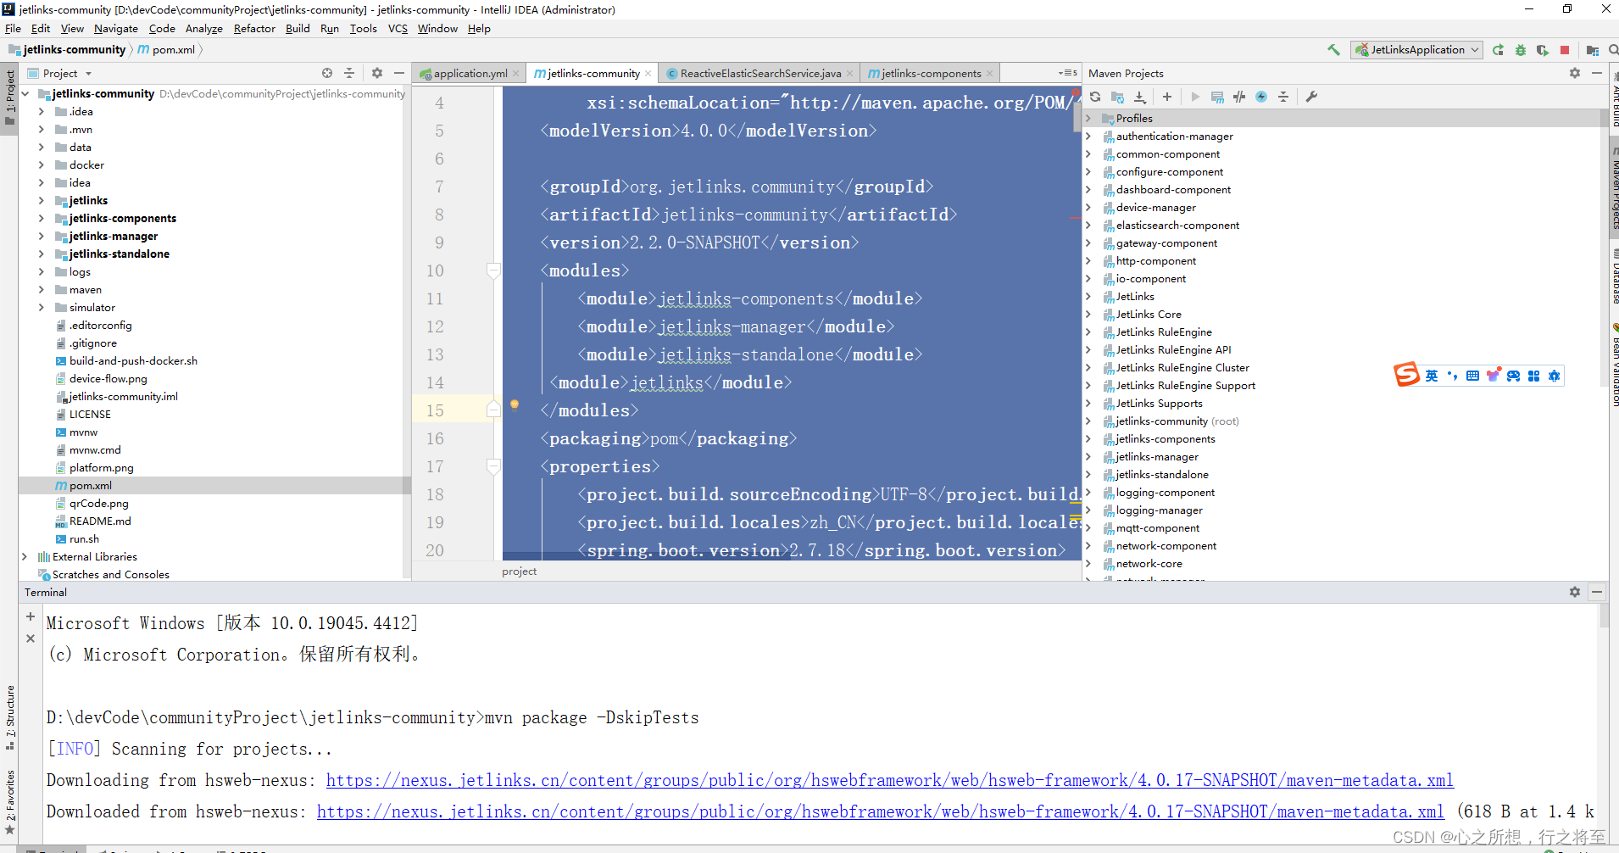
Task: Click line number 15 in the gutter
Action: pyautogui.click(x=435, y=410)
